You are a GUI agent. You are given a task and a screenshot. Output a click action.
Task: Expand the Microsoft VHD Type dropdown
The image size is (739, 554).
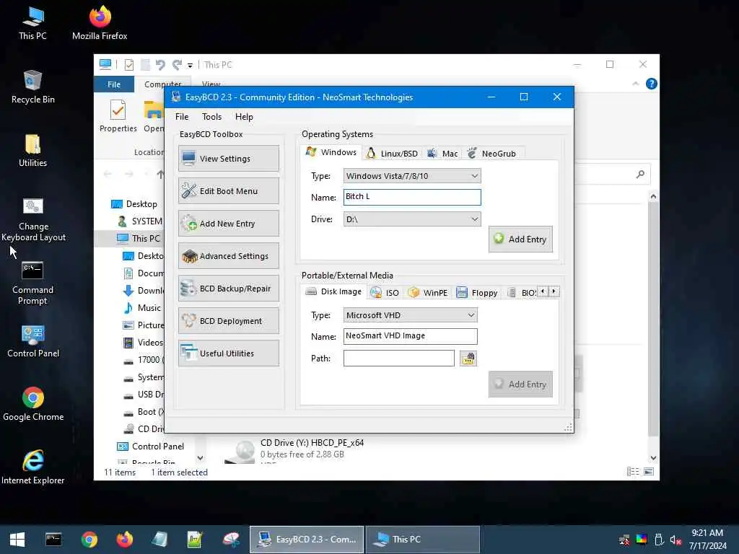410,315
